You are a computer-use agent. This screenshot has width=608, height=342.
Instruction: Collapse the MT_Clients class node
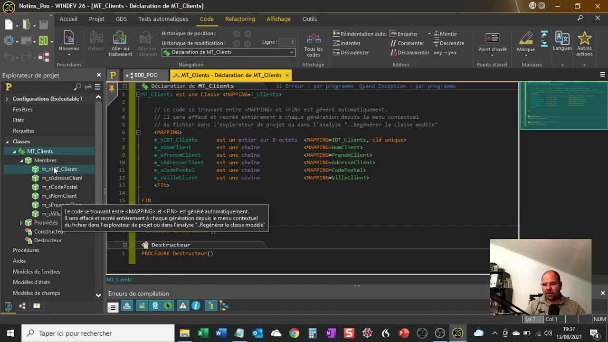tap(14, 152)
